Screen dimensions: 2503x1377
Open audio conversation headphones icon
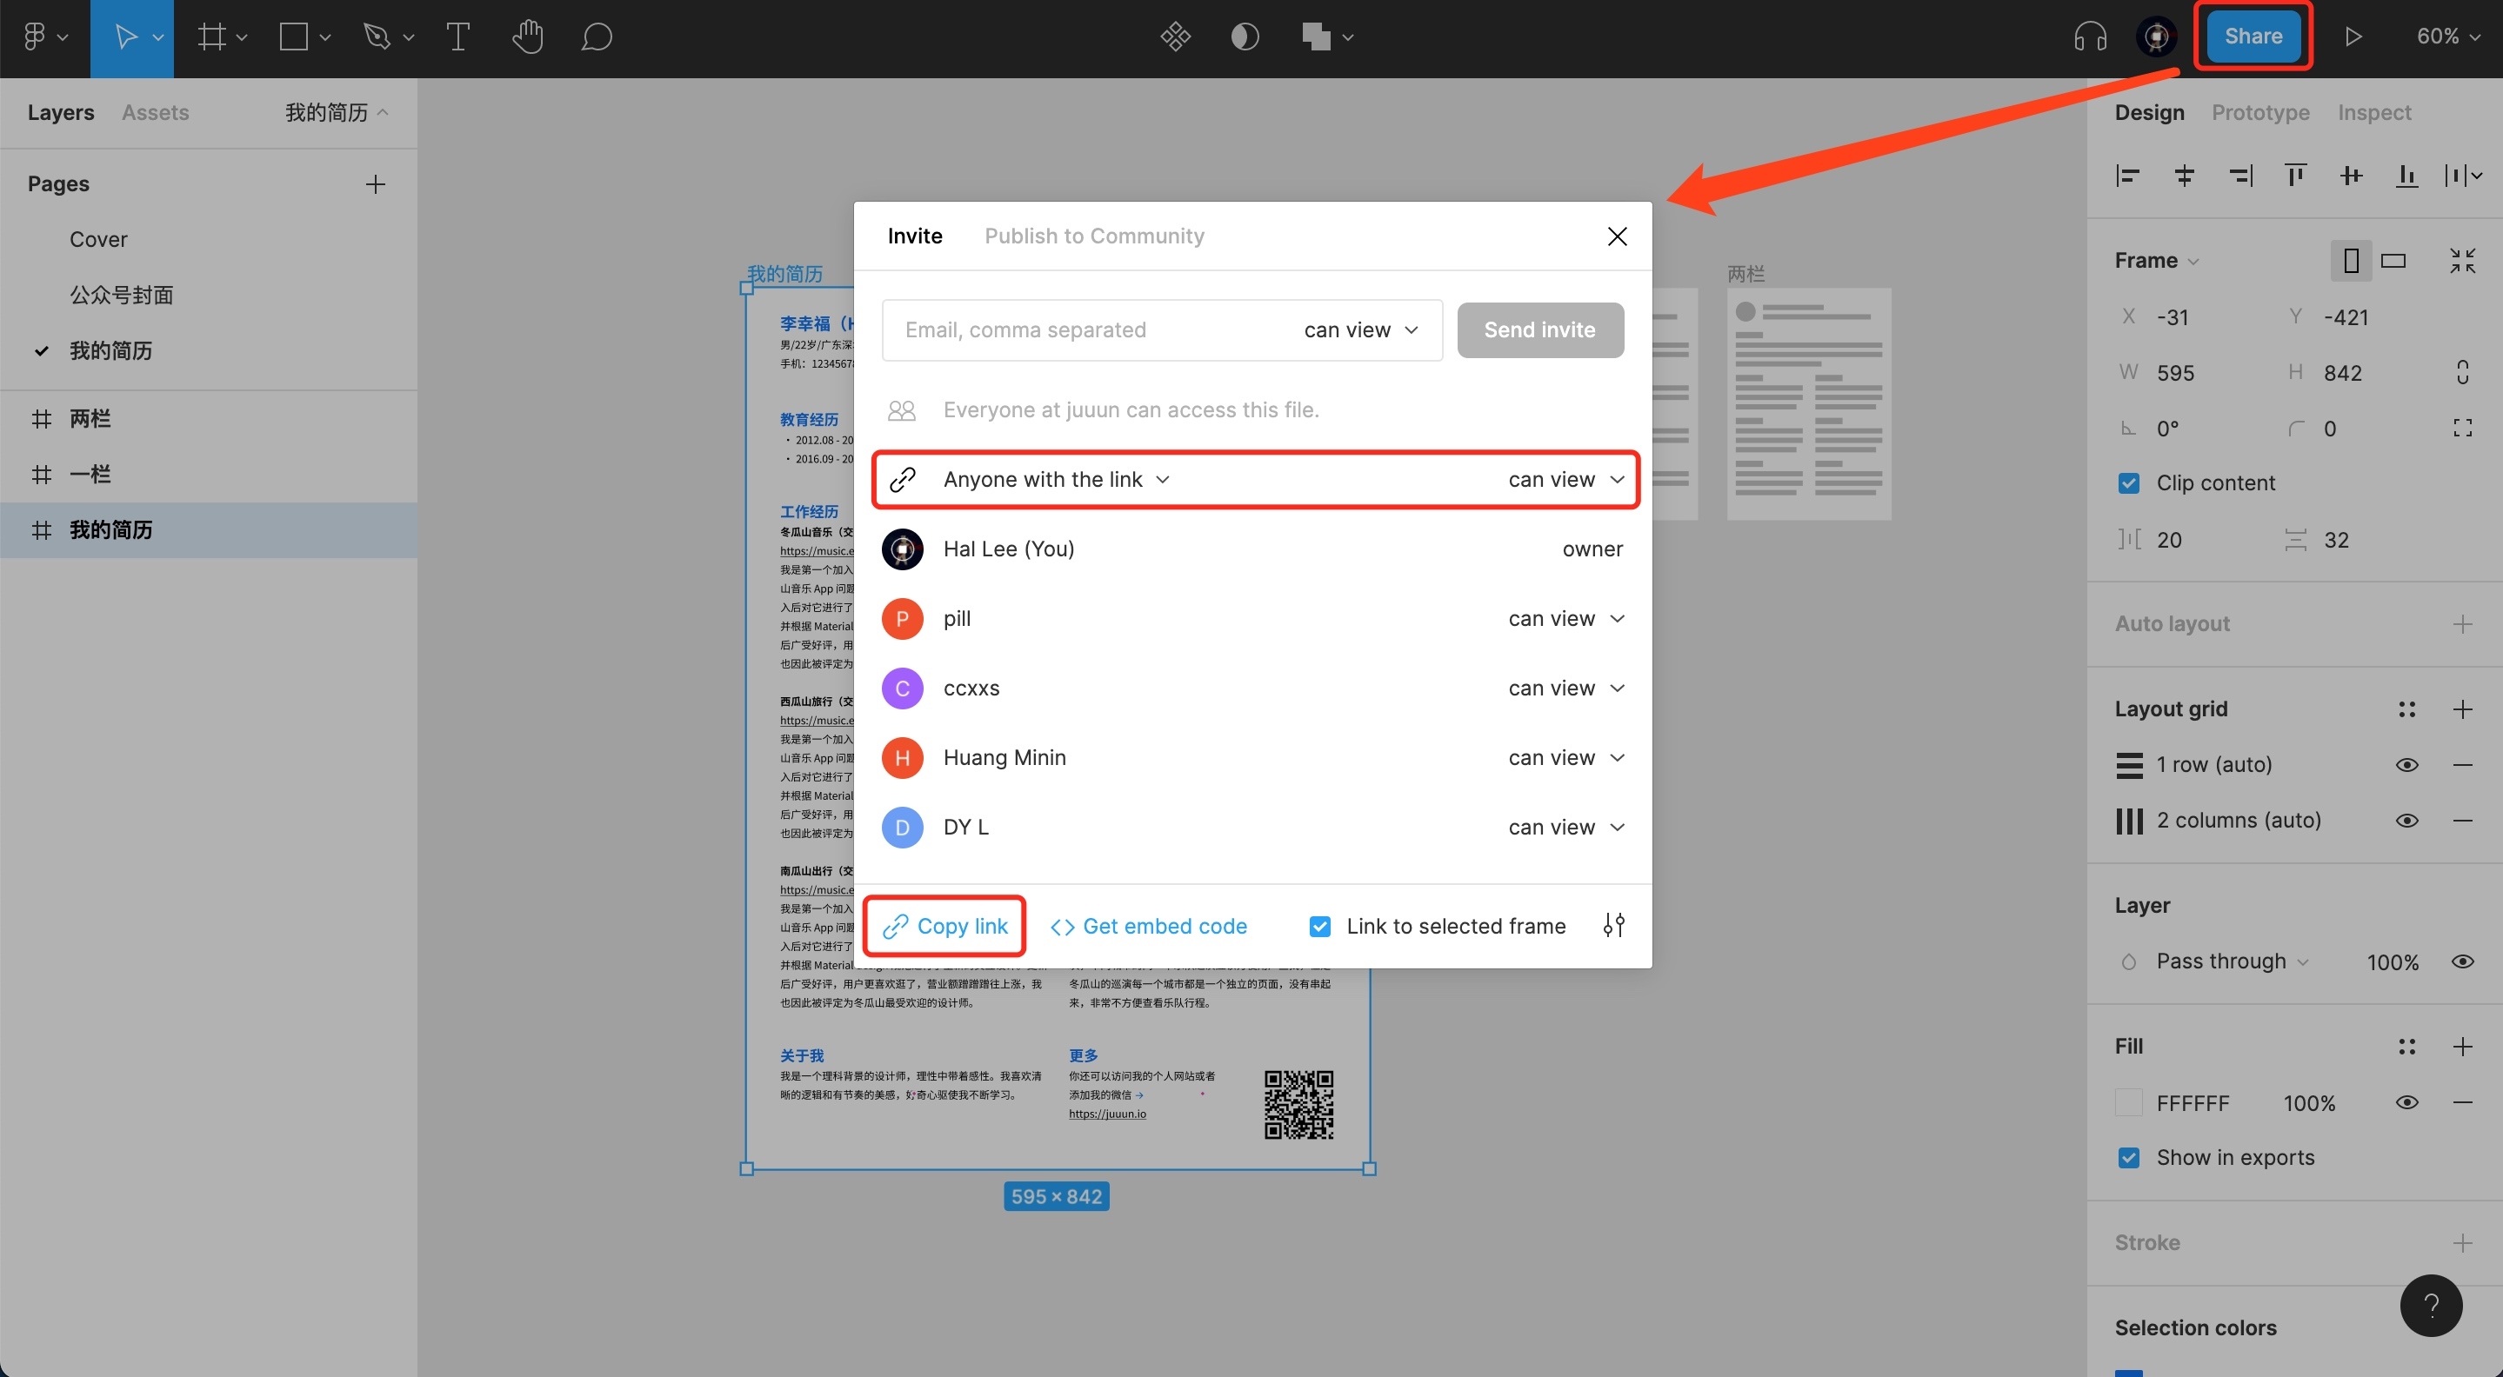click(2089, 37)
